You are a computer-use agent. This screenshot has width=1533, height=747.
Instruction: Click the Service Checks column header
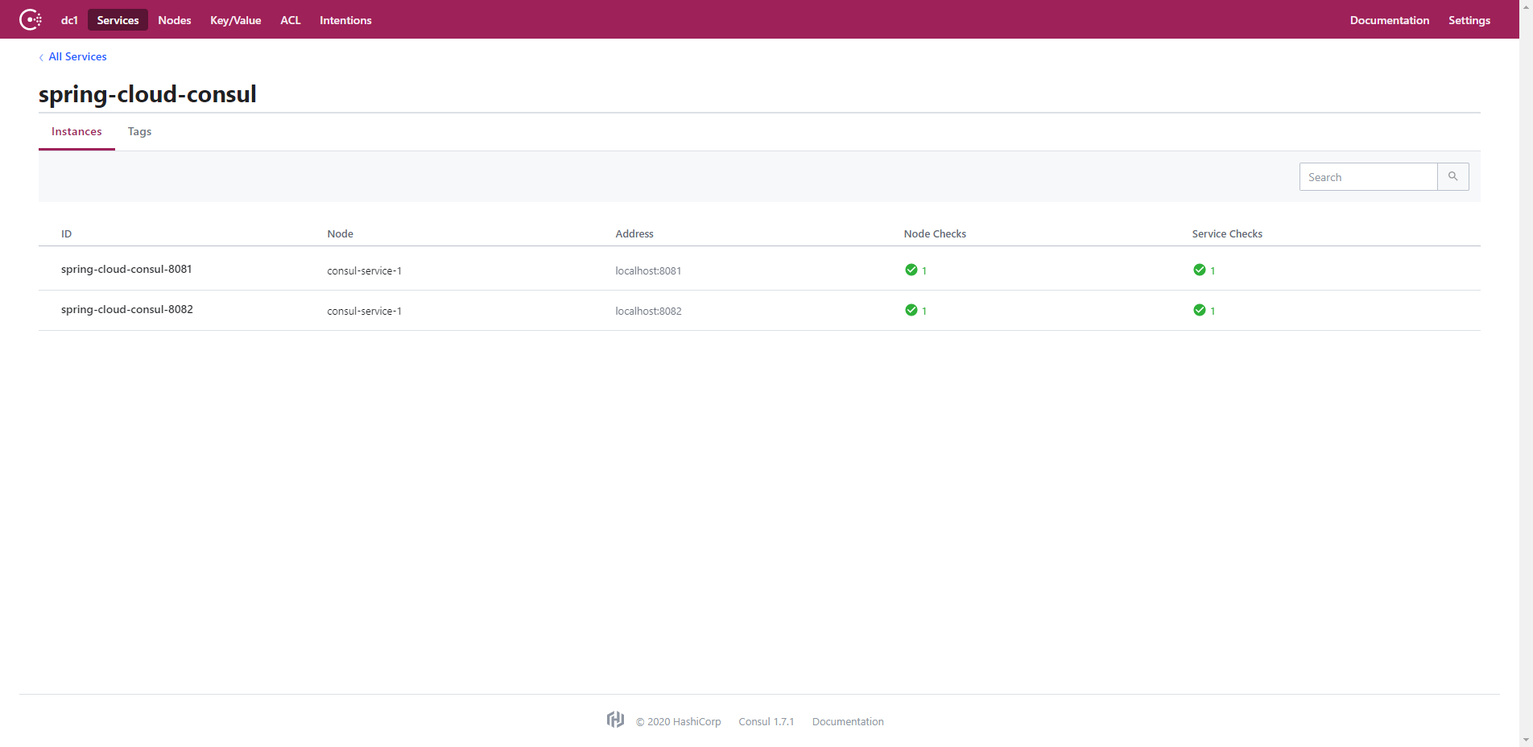pyautogui.click(x=1227, y=233)
